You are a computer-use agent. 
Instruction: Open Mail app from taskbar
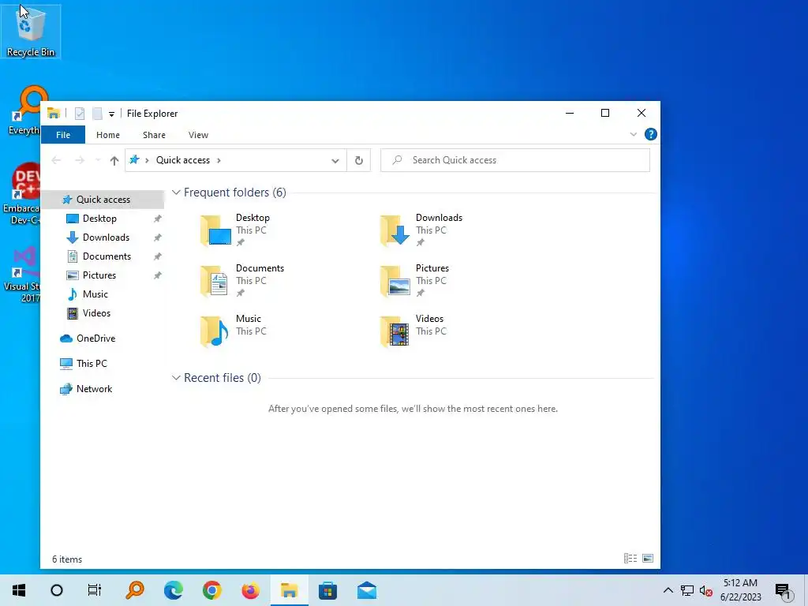point(366,590)
